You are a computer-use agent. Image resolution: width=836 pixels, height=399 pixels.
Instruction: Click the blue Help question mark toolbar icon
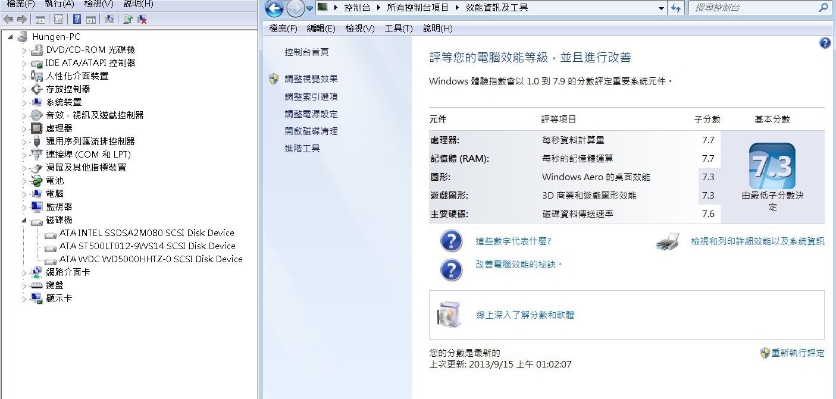pos(77,19)
